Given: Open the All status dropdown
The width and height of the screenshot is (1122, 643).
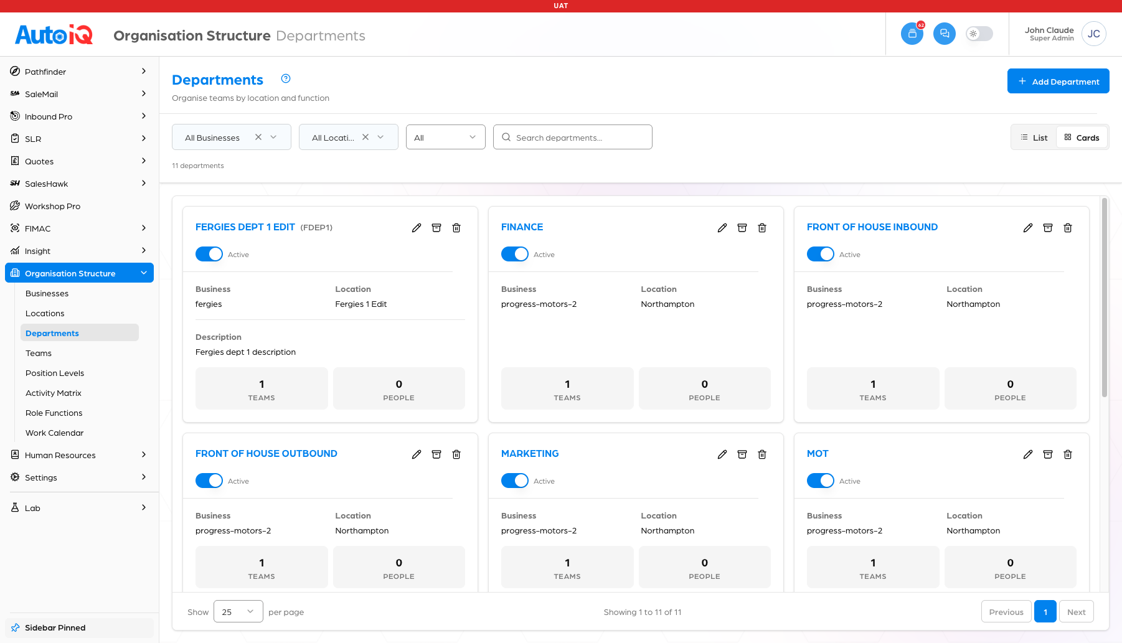Looking at the screenshot, I should (x=446, y=137).
